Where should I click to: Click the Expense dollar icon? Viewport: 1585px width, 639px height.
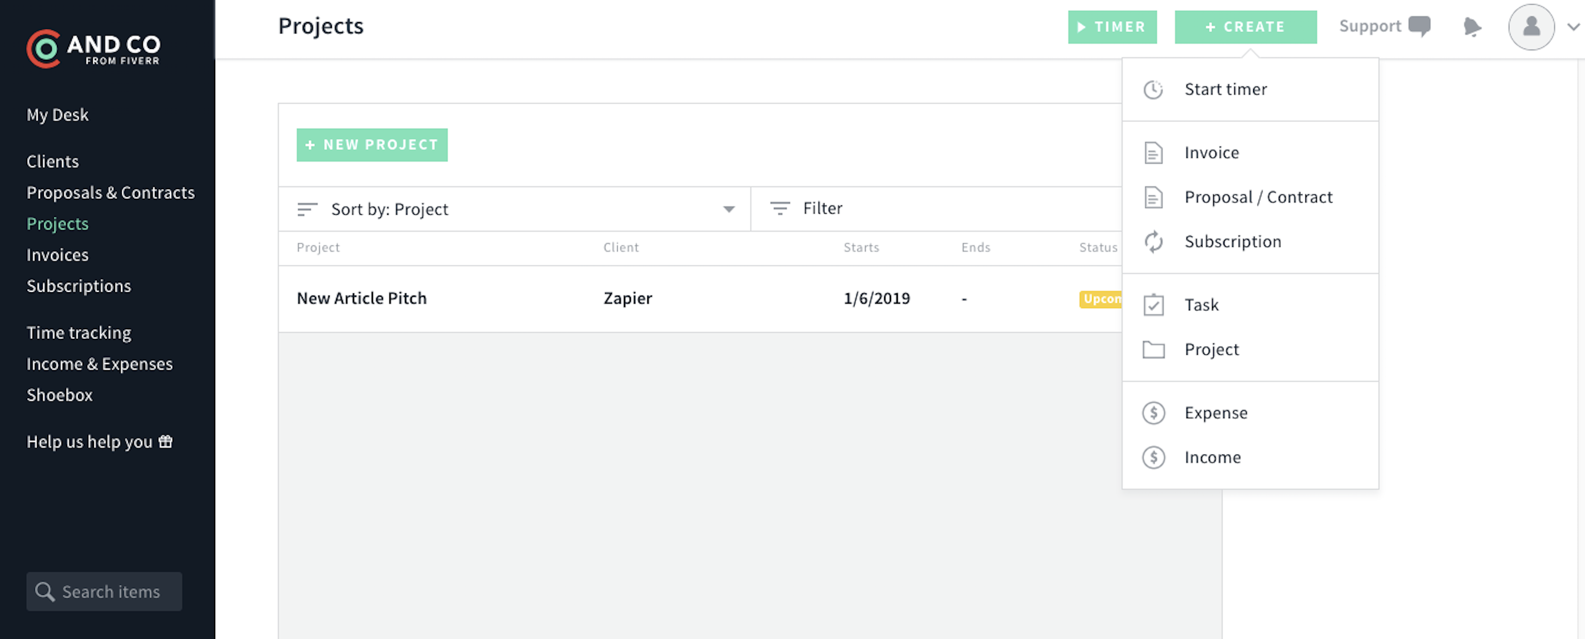pos(1153,413)
